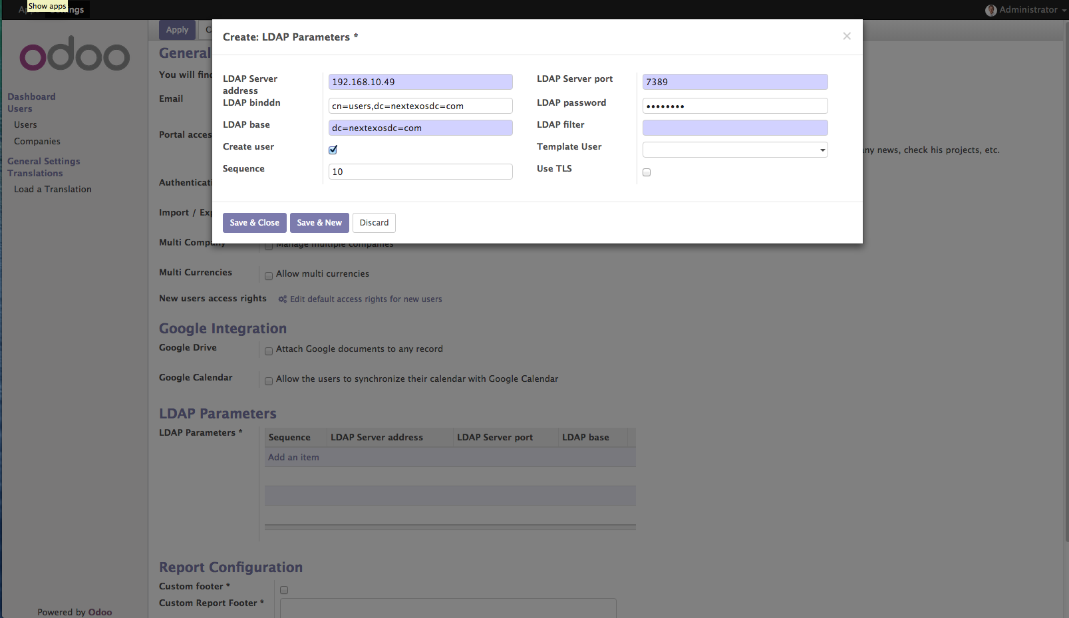
Task: Enable Attach Google documents to any record
Action: point(269,351)
